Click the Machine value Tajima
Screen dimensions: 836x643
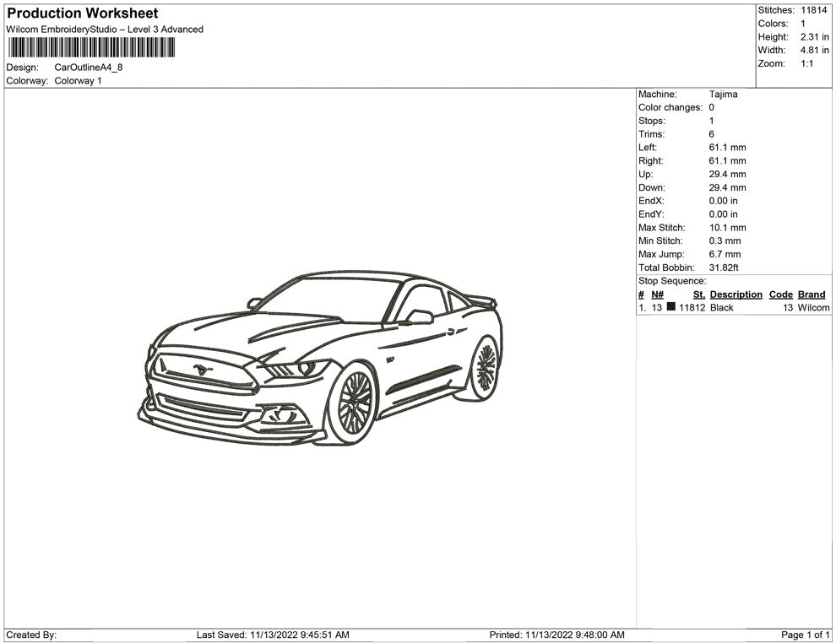tap(723, 95)
